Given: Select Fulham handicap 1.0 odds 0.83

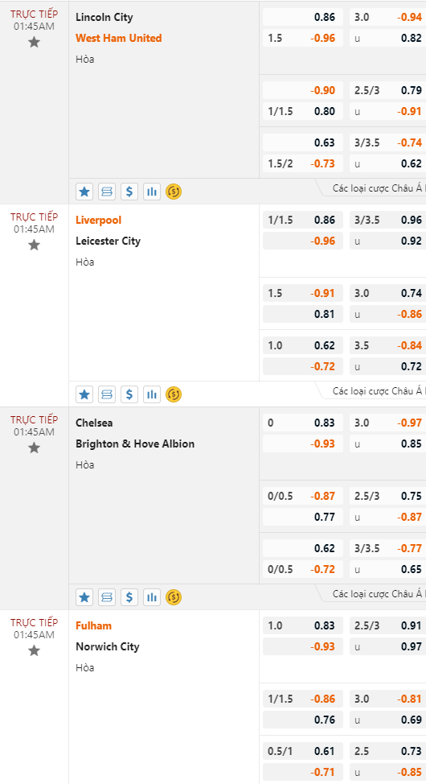Looking at the screenshot, I should tap(303, 625).
